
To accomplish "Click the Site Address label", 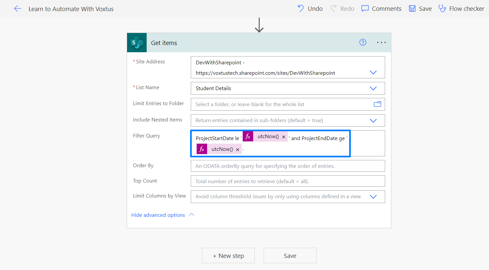I will 150,61.
